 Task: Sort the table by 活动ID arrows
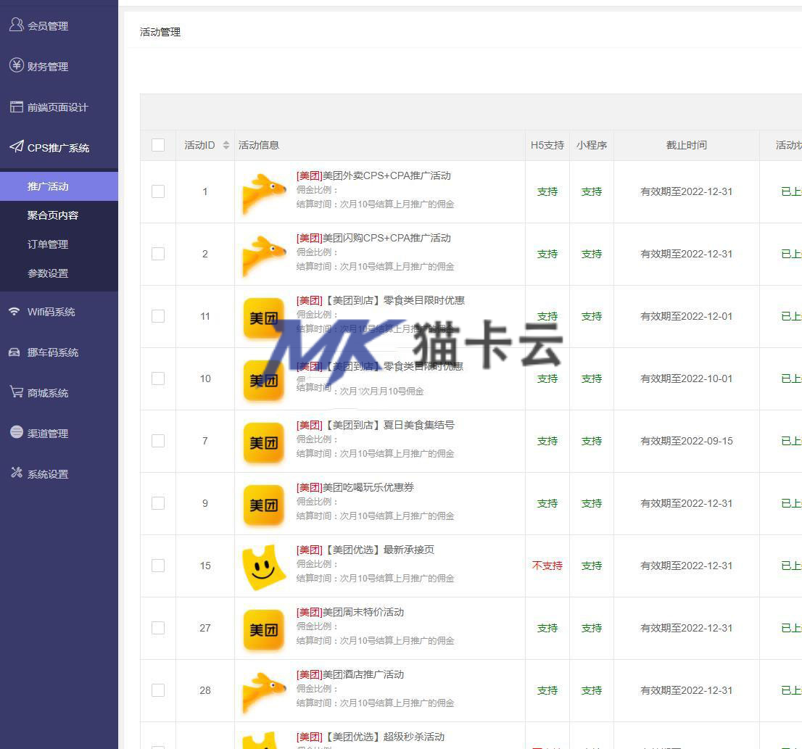click(226, 145)
